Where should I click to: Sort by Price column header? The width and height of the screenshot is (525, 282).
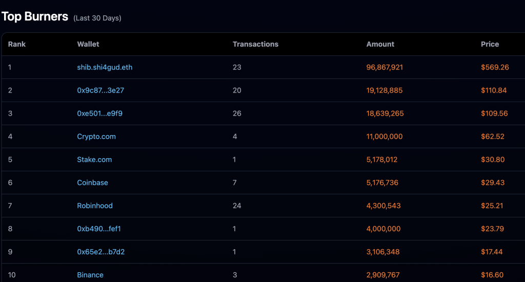490,44
